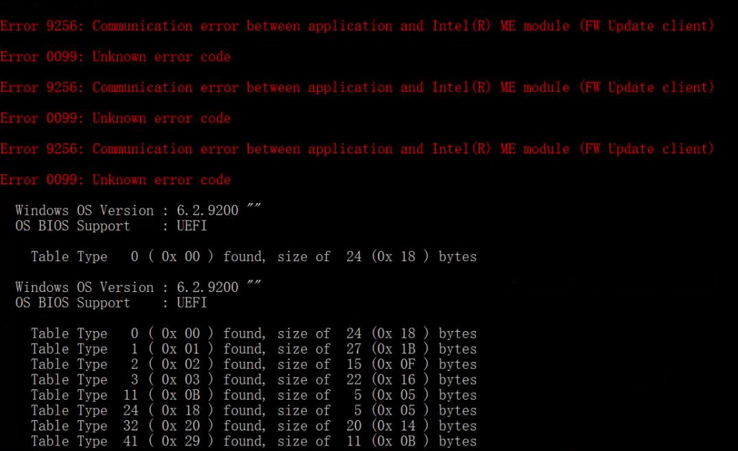Click size value '11' in Table Type 41 row
The width and height of the screenshot is (738, 451).
353,441
